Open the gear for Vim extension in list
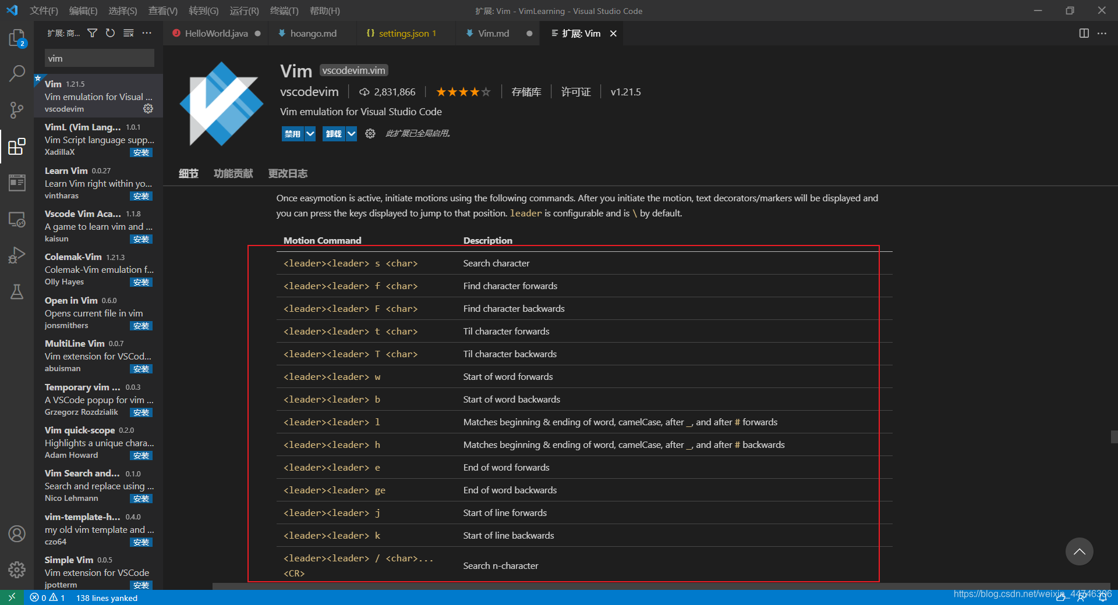The width and height of the screenshot is (1118, 605). point(148,109)
